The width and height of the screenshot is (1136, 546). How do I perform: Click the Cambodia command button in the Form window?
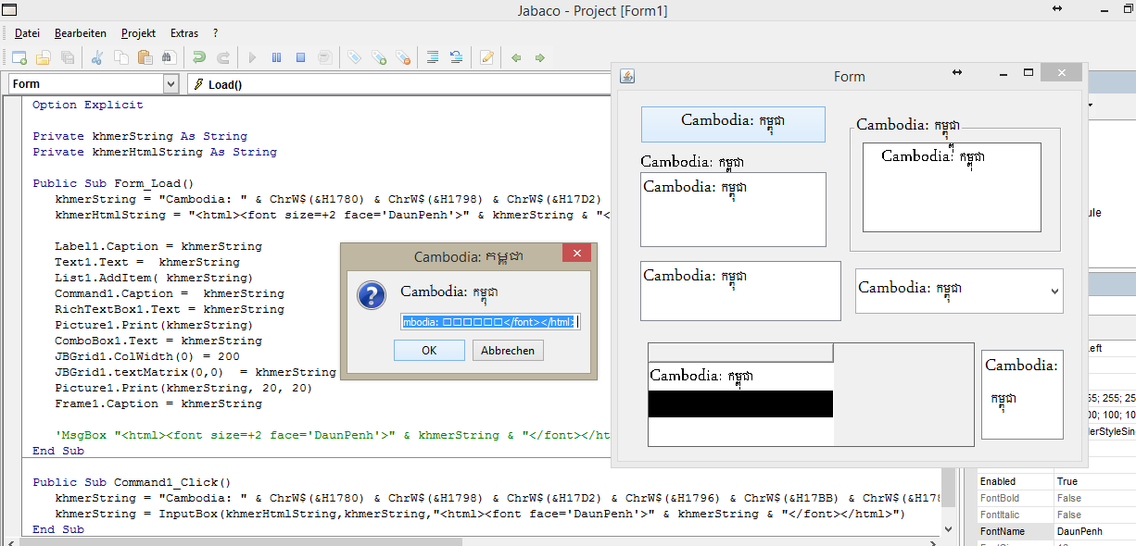pyautogui.click(x=733, y=124)
